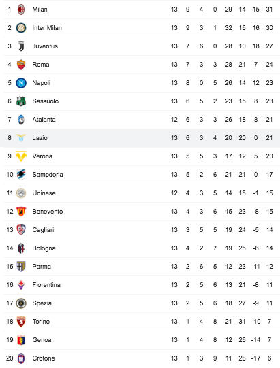
Task: Click the AC Milan club crest
Action: [21, 10]
